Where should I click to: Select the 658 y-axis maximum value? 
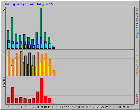point(4,10)
